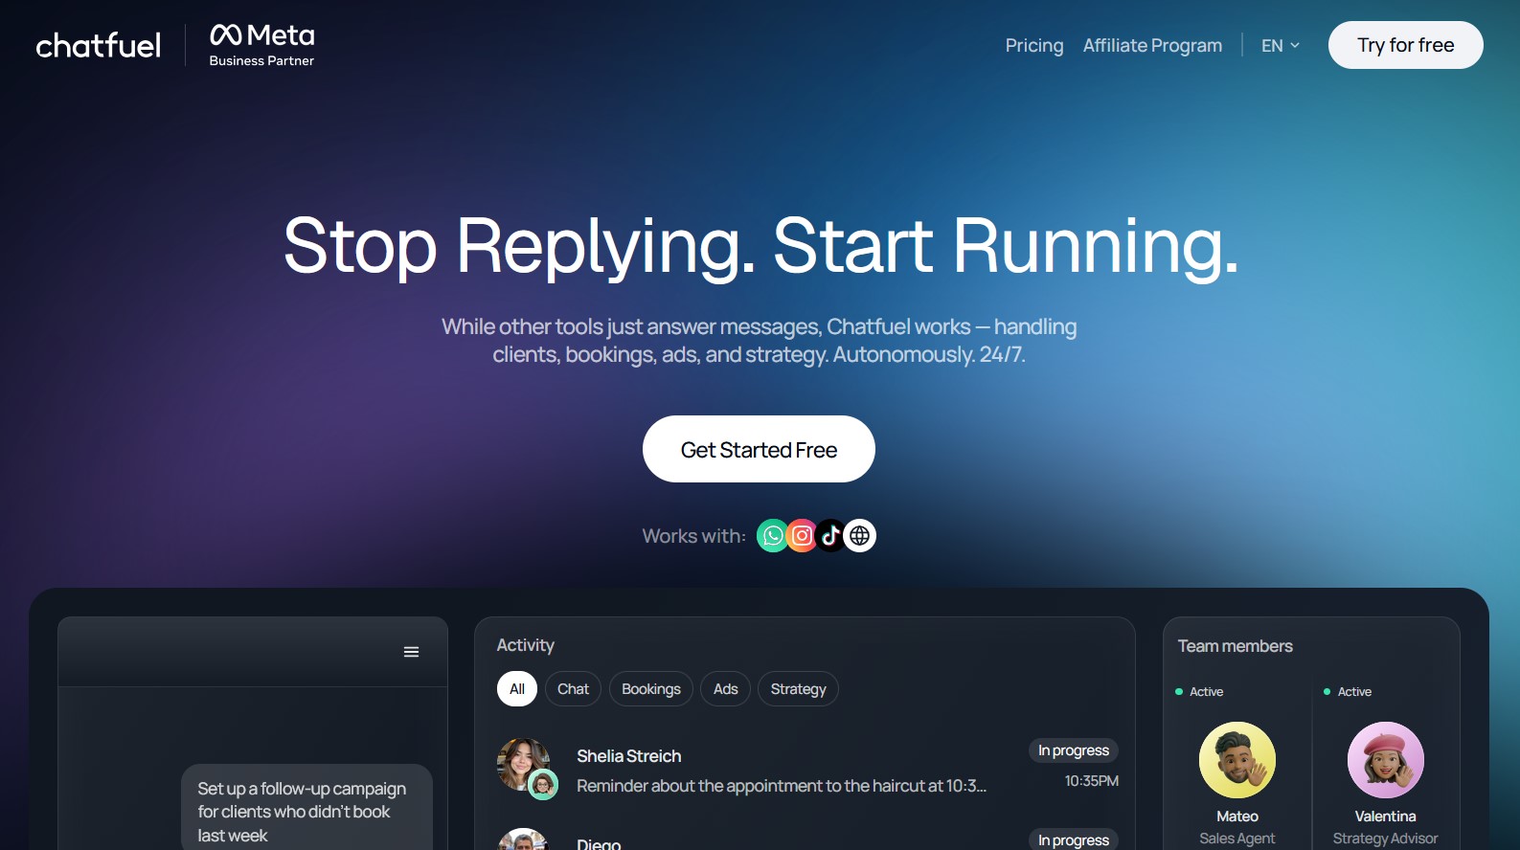Select the Strategy activity filter

tap(798, 689)
